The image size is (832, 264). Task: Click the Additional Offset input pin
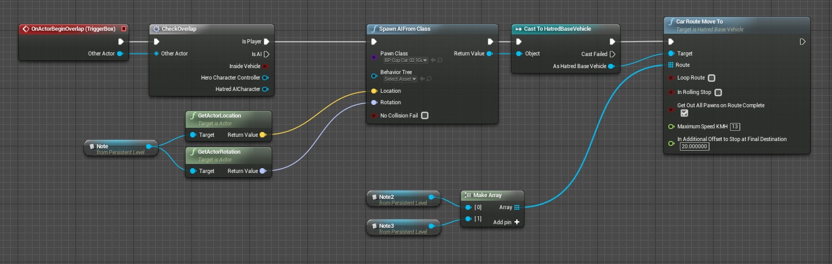[671, 143]
